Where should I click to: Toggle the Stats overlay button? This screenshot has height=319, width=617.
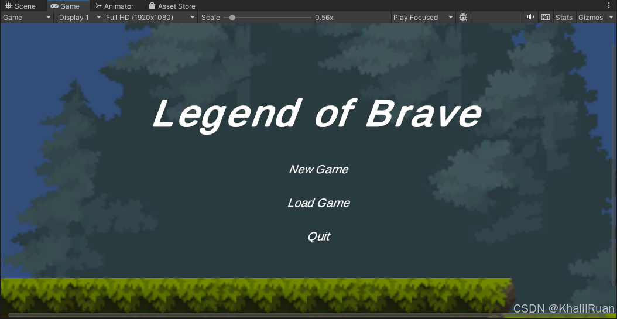click(564, 18)
